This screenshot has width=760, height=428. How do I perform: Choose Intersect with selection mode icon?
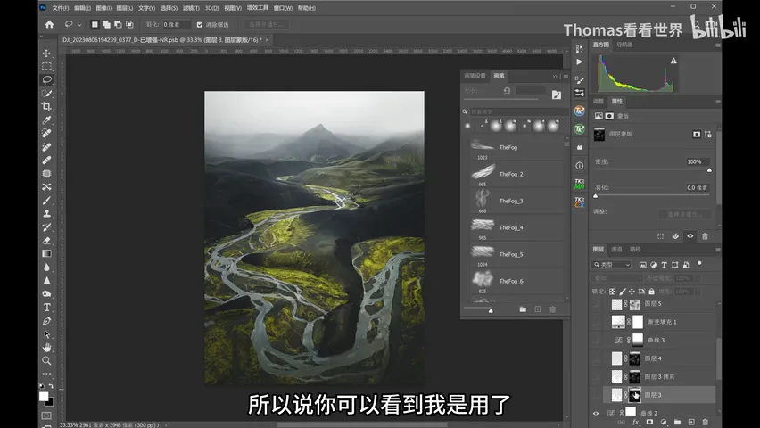tap(129, 24)
